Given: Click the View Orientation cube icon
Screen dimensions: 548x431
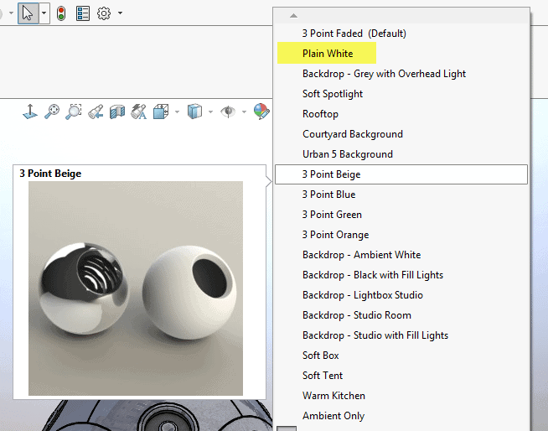Looking at the screenshot, I should pyautogui.click(x=162, y=112).
